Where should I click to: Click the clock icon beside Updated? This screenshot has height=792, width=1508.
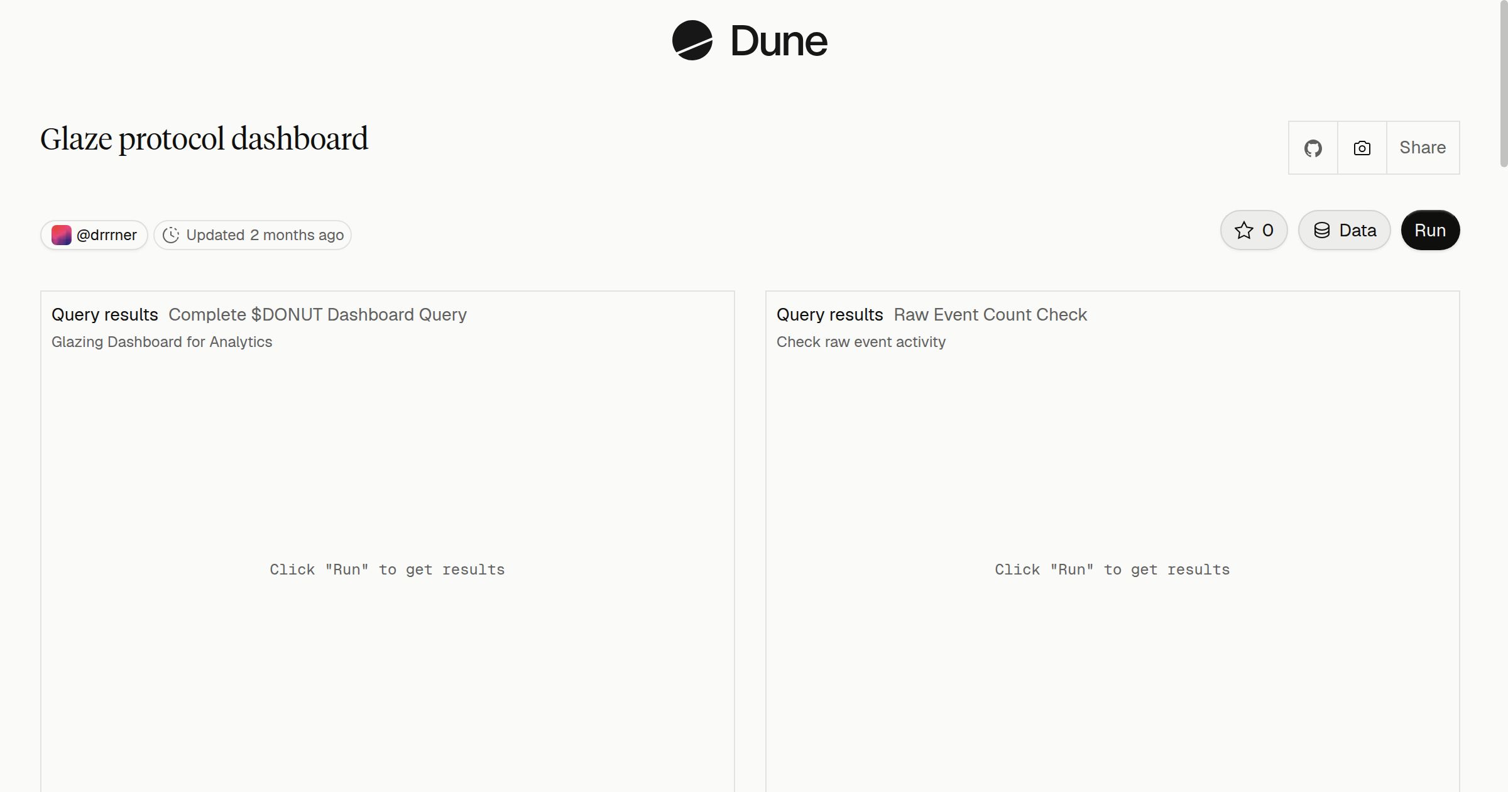click(171, 235)
